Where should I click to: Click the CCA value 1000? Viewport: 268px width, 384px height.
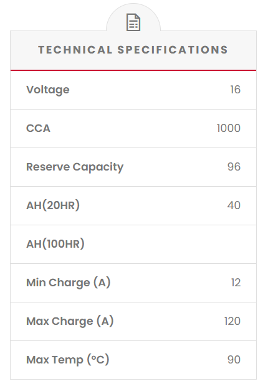tap(229, 128)
